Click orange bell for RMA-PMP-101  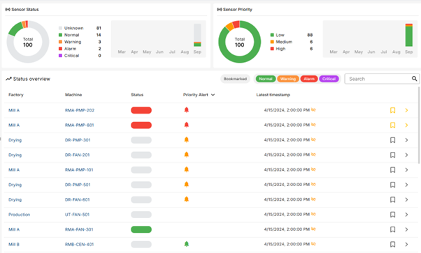[186, 169]
